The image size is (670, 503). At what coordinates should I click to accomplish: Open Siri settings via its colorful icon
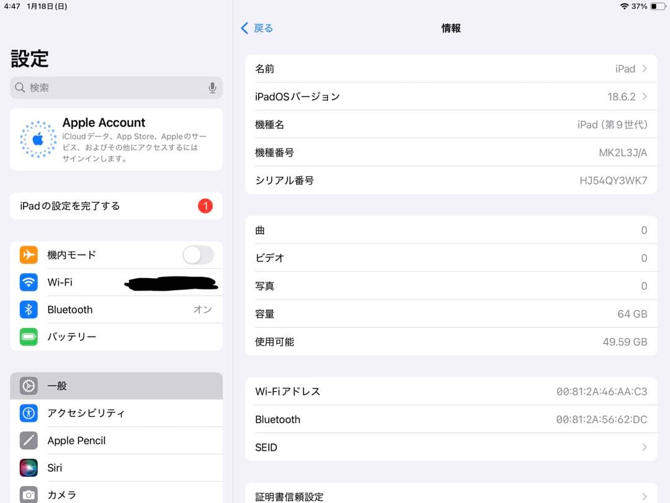pyautogui.click(x=28, y=468)
